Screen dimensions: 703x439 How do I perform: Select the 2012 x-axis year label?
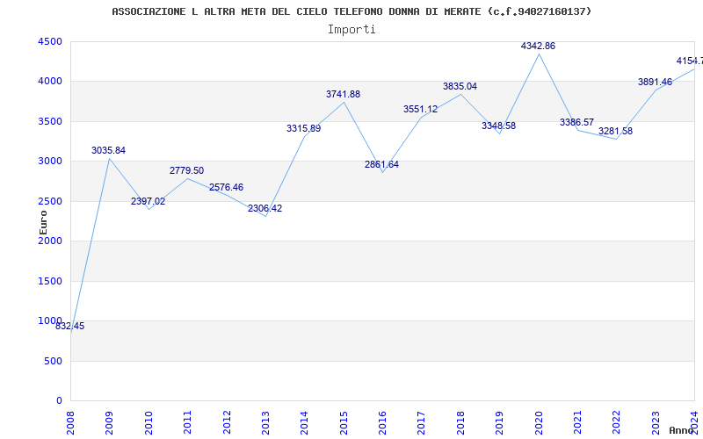pyautogui.click(x=227, y=422)
